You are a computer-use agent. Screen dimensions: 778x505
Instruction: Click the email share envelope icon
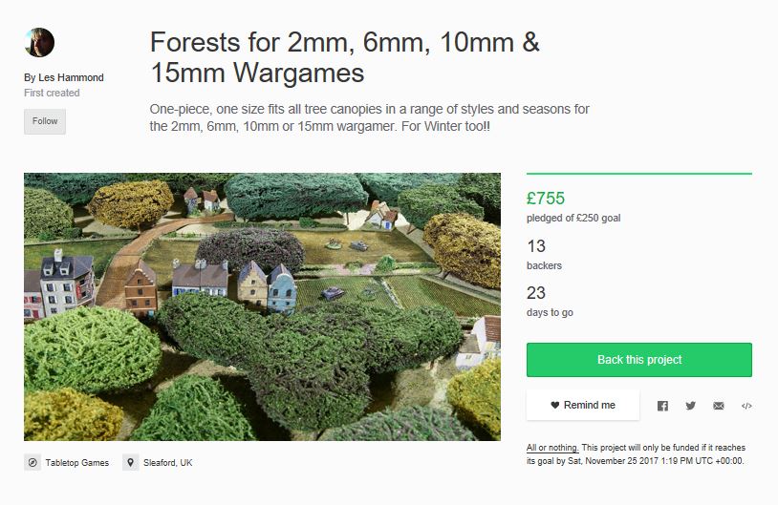coord(719,406)
